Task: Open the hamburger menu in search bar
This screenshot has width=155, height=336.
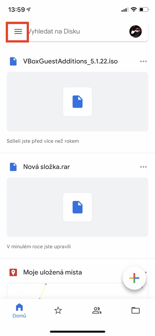Action: point(18,31)
